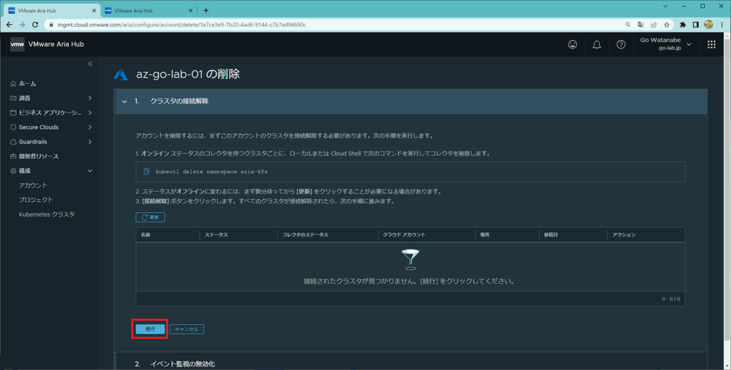This screenshot has width=731, height=370.
Task: Collapse step 1 クラスタの接続解除 chevron
Action: (124, 102)
